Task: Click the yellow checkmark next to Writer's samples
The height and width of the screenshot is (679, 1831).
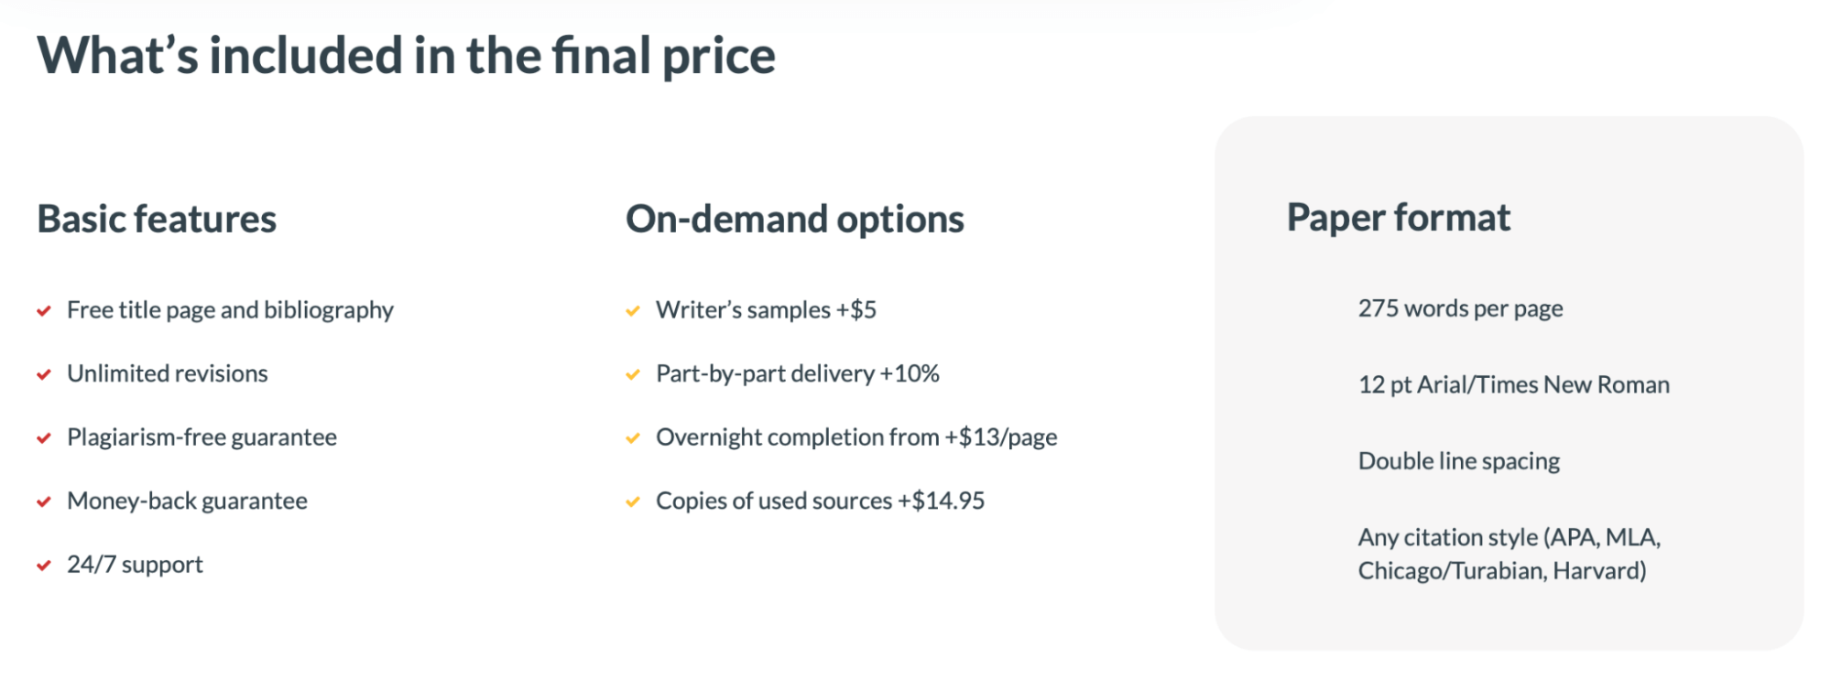Action: 632,311
